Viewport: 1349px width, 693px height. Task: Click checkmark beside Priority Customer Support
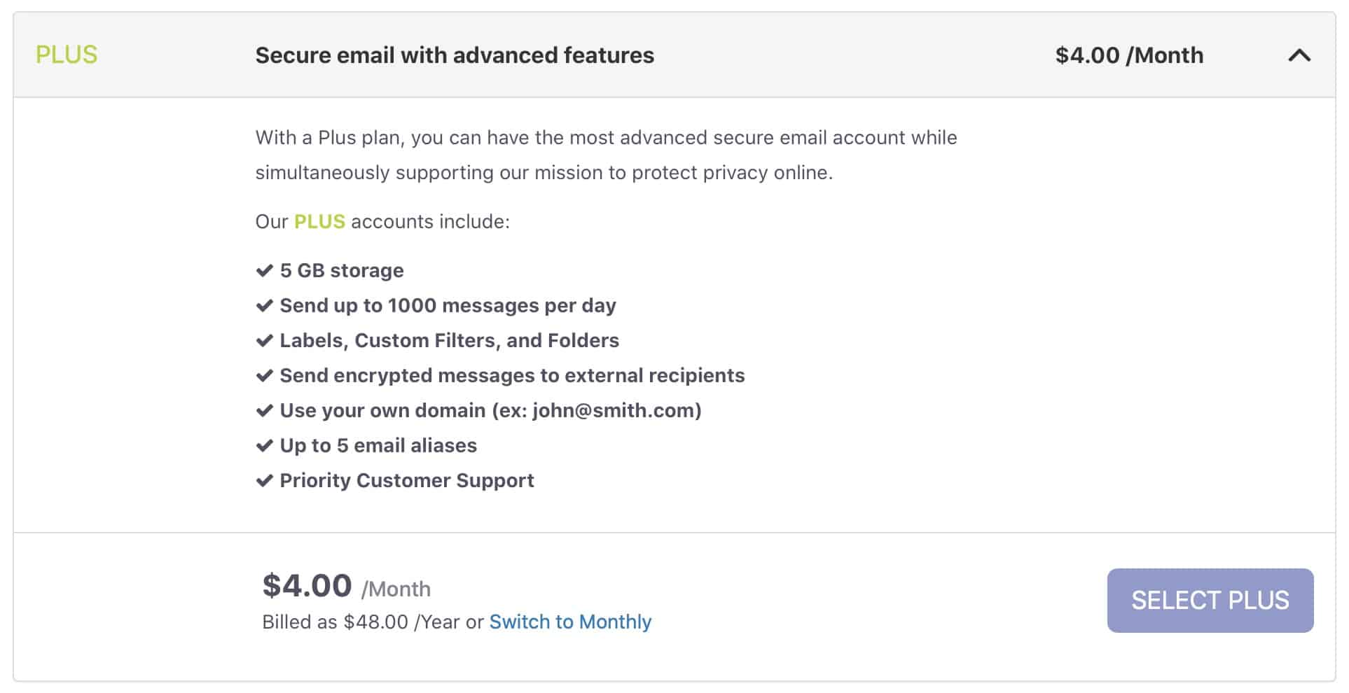264,480
